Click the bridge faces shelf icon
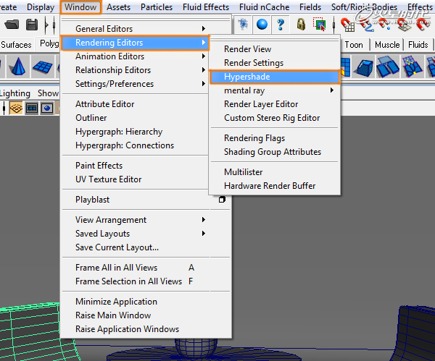Screen dimensions: 435x361 pyautogui.click(x=388, y=67)
